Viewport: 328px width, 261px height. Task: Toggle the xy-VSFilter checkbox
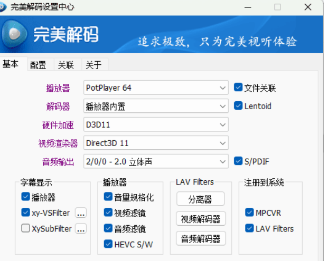25,212
